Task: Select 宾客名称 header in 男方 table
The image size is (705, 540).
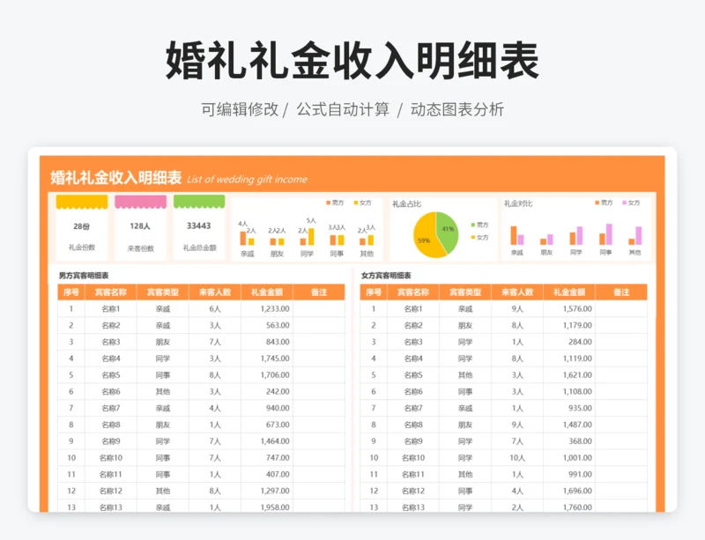Action: [x=111, y=292]
